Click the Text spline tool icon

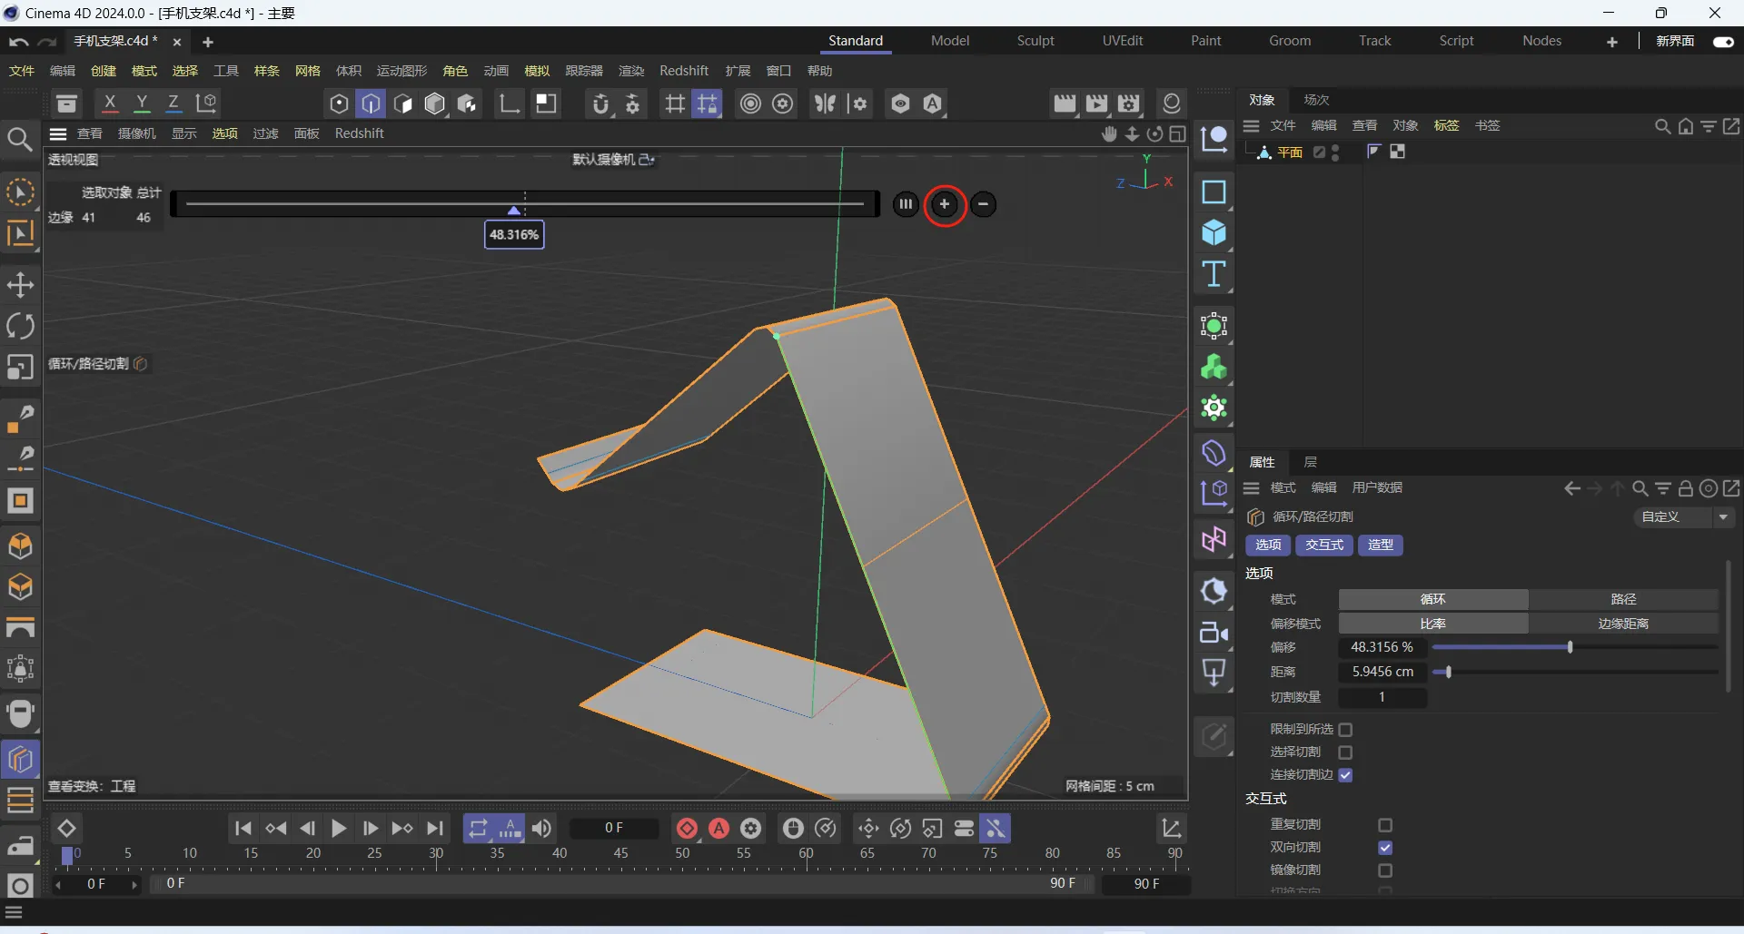[x=1214, y=274]
